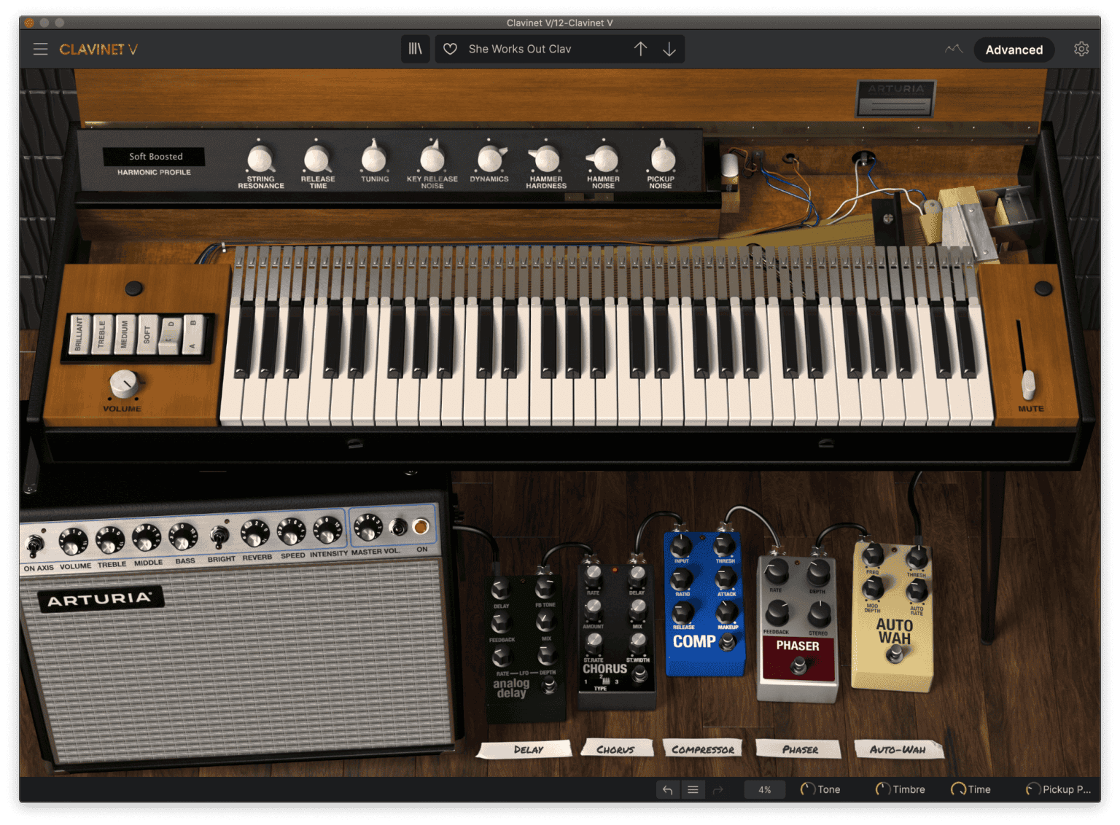This screenshot has width=1120, height=825.
Task: Click the undo arrow in bottom bar
Action: pos(668,789)
